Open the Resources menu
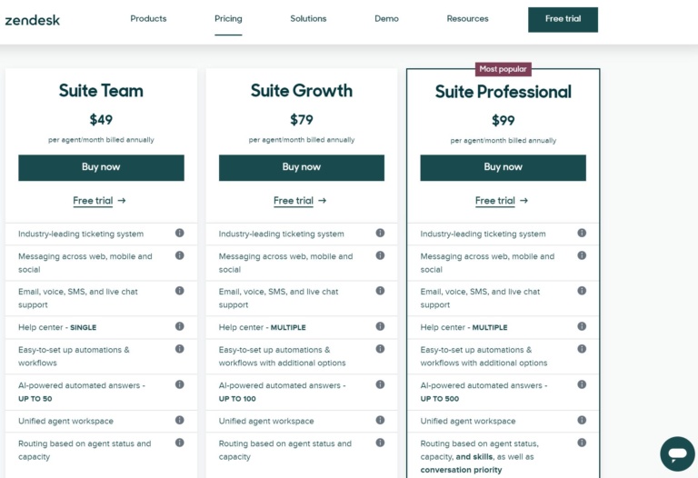Image resolution: width=698 pixels, height=478 pixels. 467,19
